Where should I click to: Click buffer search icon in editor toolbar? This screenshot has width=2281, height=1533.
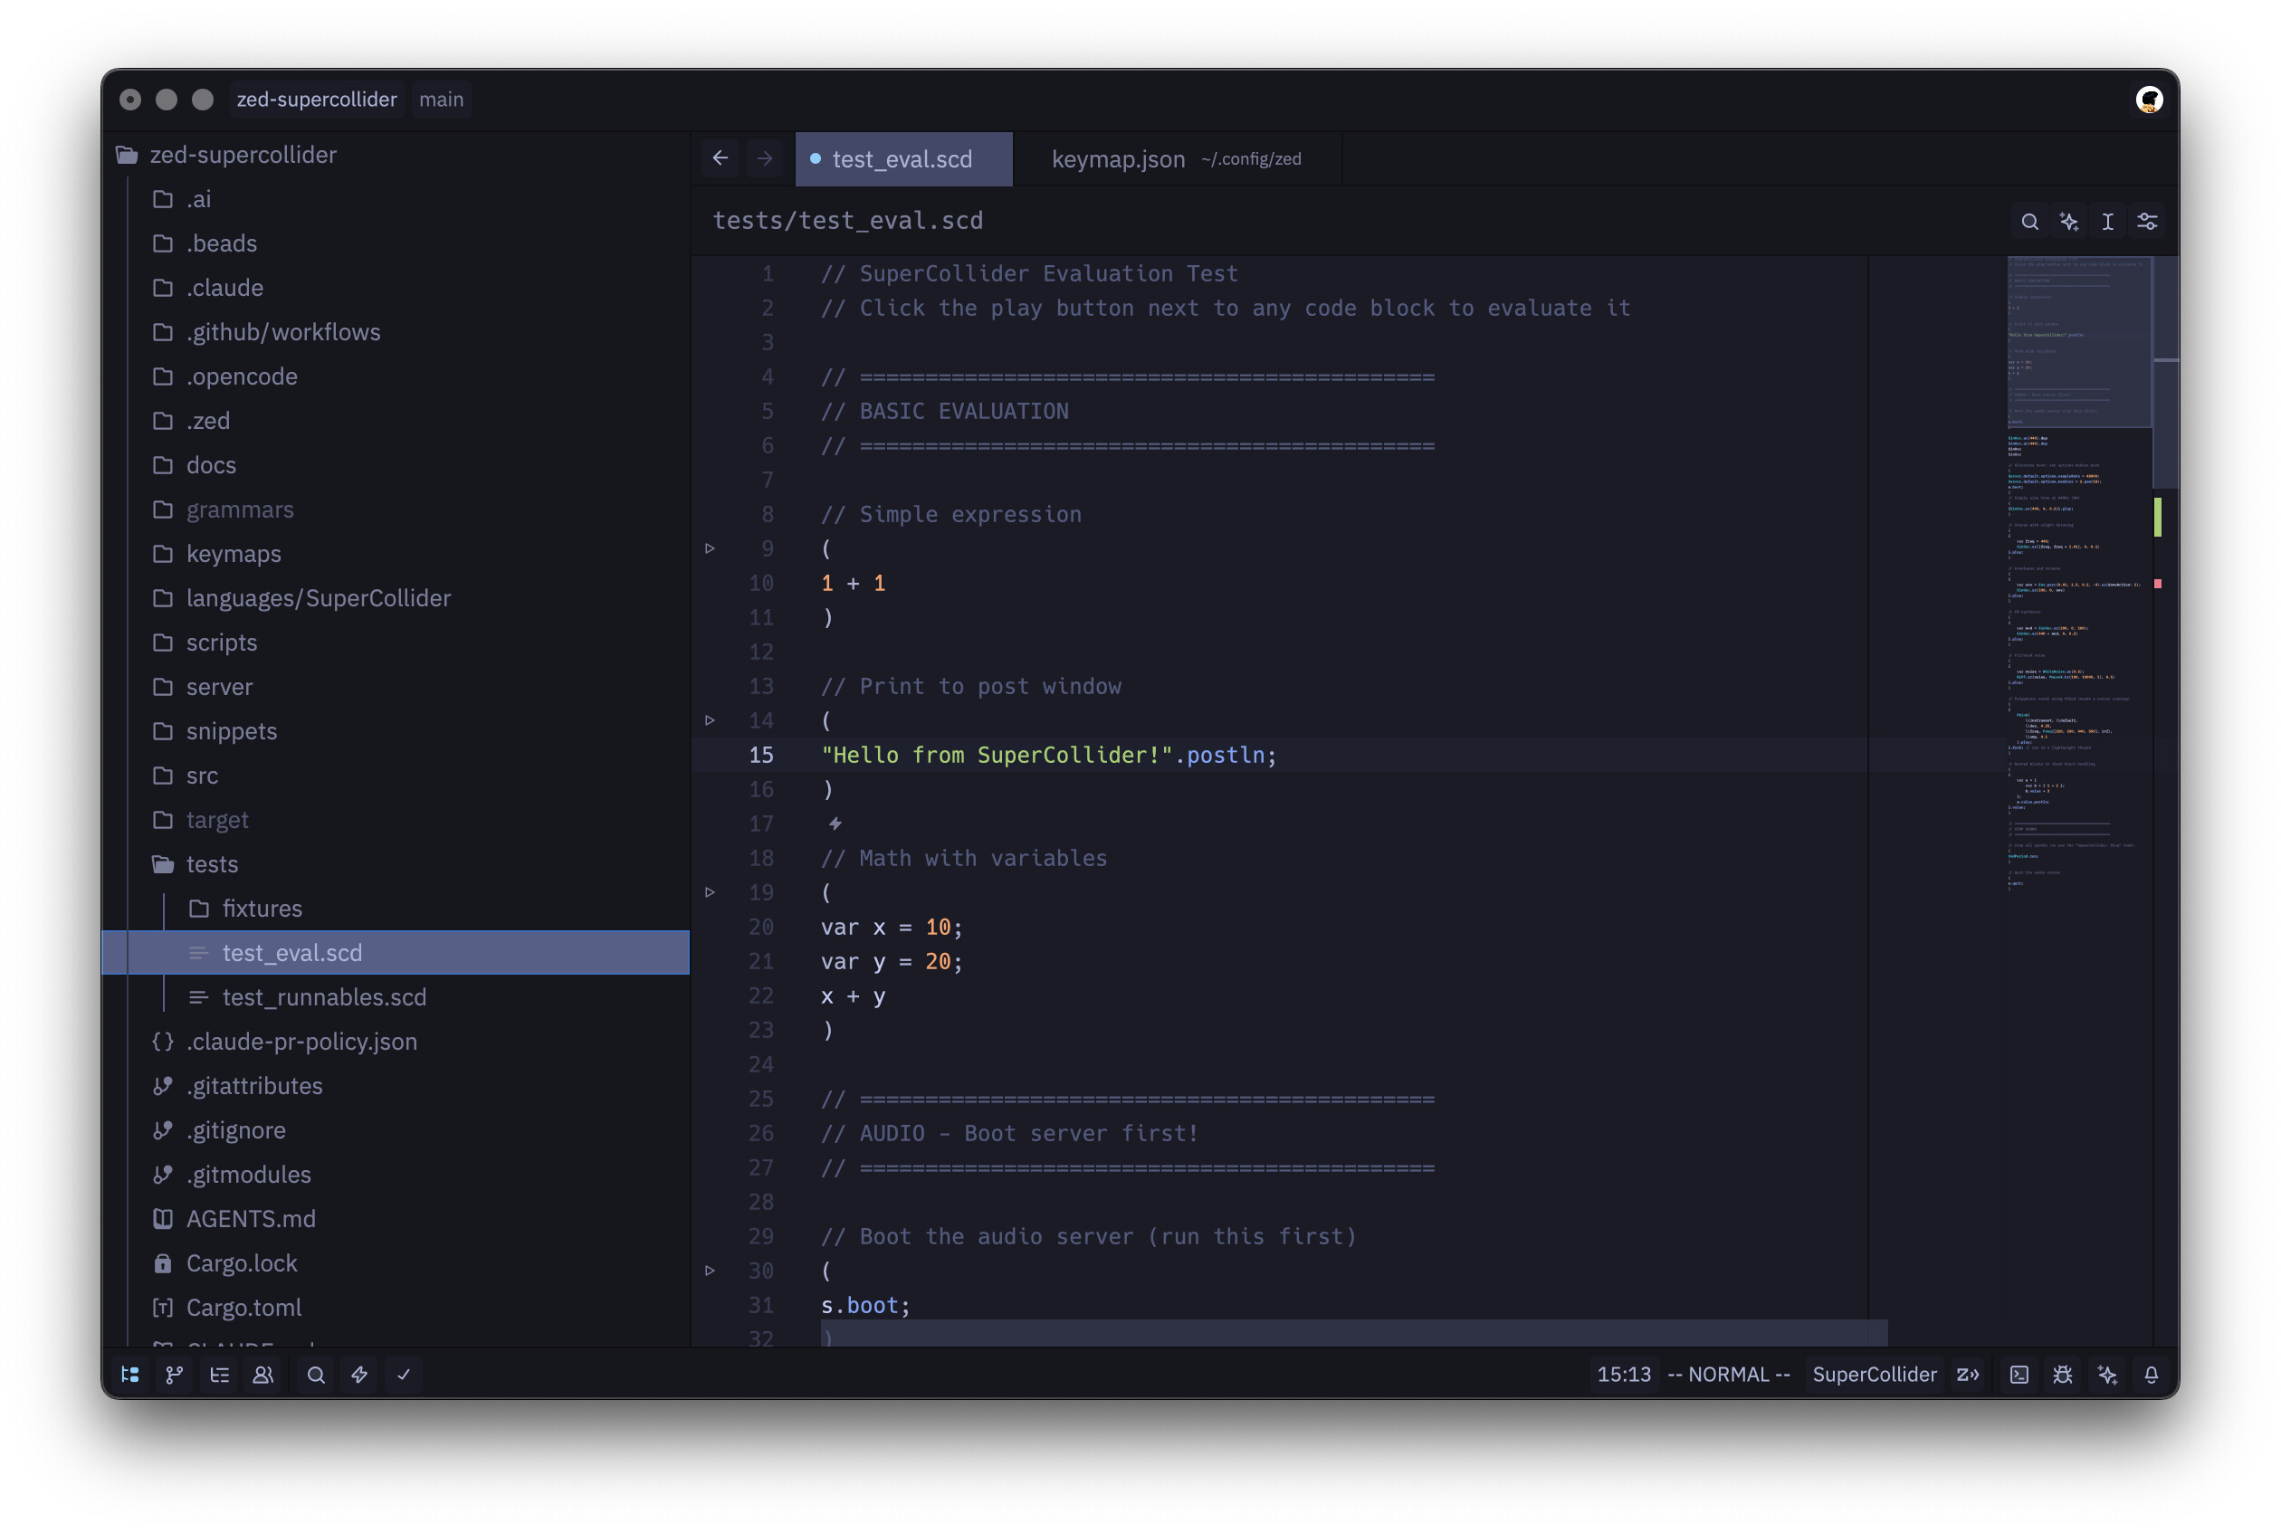click(2029, 222)
